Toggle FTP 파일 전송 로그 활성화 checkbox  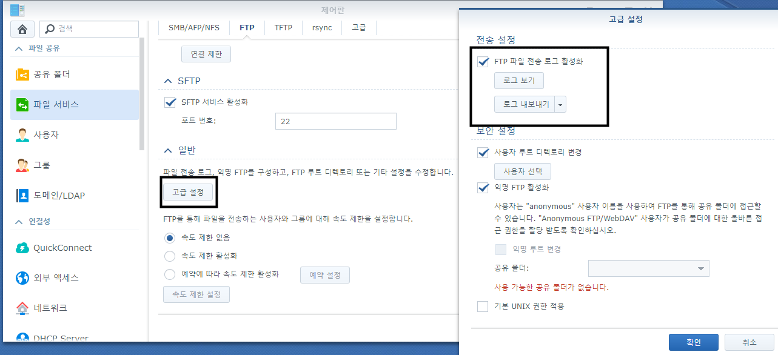[483, 61]
